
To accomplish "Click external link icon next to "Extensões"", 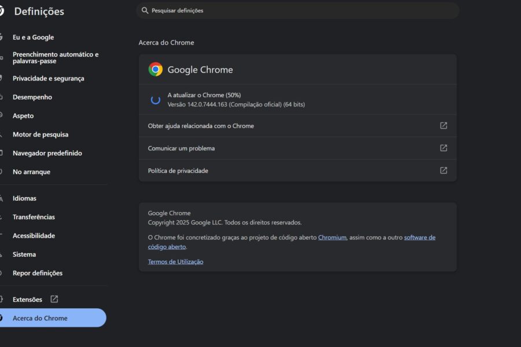I will coord(53,299).
